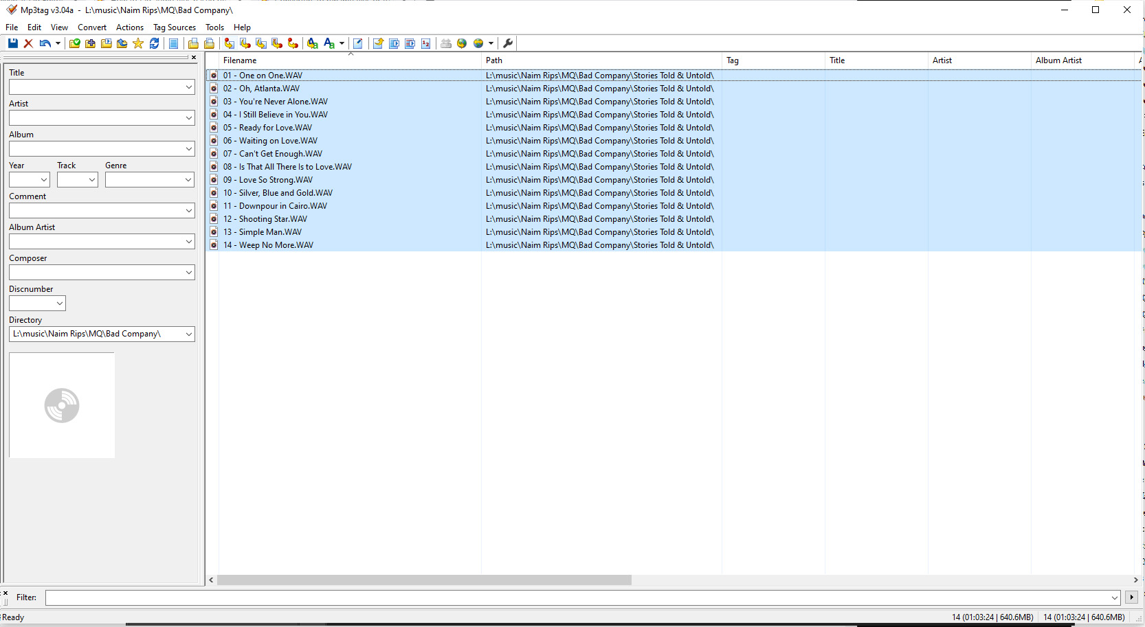Click the Undo arrow icon
Screen dimensions: 1145x627
(x=45, y=43)
